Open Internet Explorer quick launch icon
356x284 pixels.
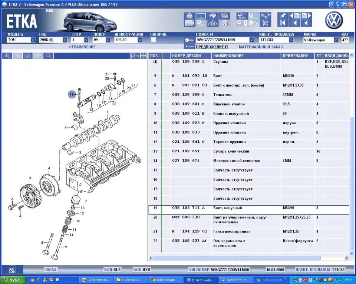[x=39, y=280]
